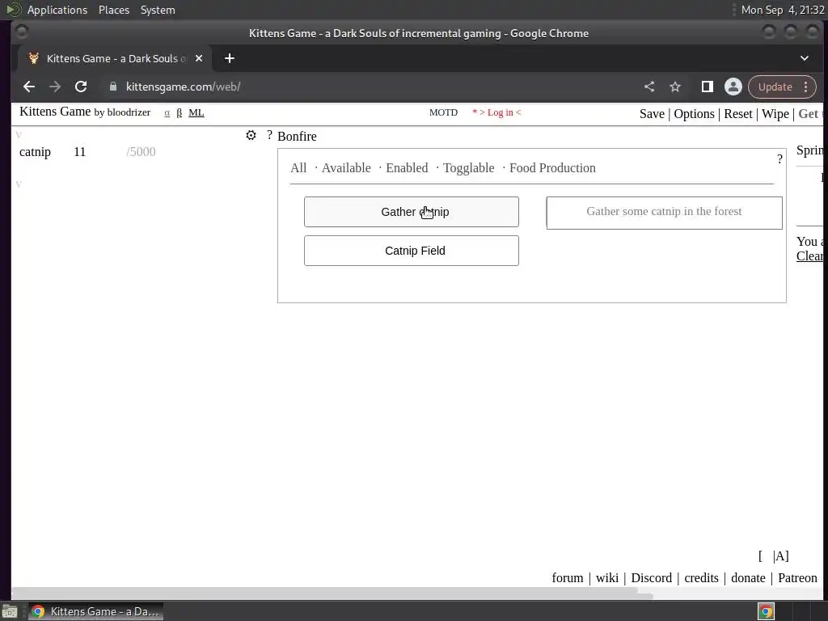Viewport: 828px width, 621px height.
Task: Click the Gather catnip button
Action: pos(412,212)
